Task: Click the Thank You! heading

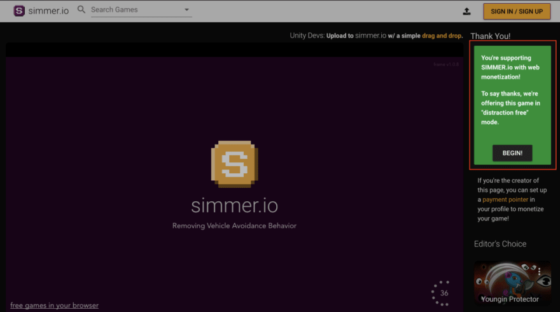Action: point(490,36)
